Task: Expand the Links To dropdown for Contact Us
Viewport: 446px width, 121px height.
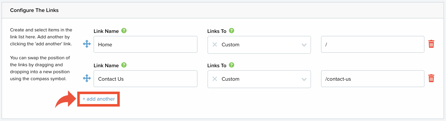Action: pyautogui.click(x=304, y=79)
